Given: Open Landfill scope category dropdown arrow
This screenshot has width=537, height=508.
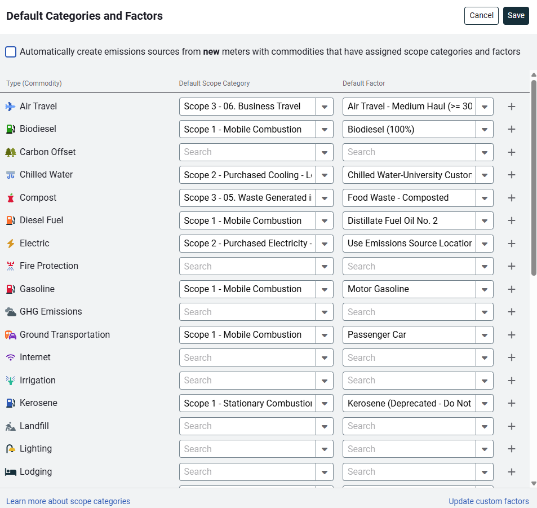Looking at the screenshot, I should coord(325,426).
